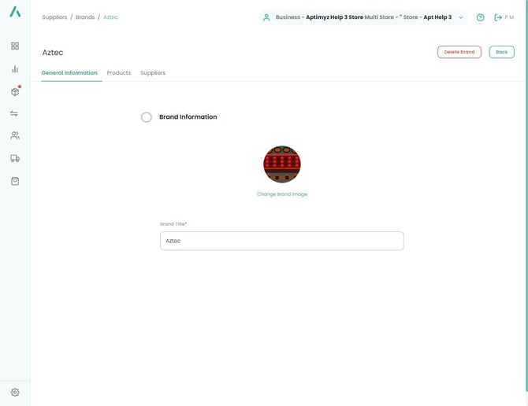Open the suppliers truck icon in sidebar
This screenshot has width=528, height=406.
15,158
